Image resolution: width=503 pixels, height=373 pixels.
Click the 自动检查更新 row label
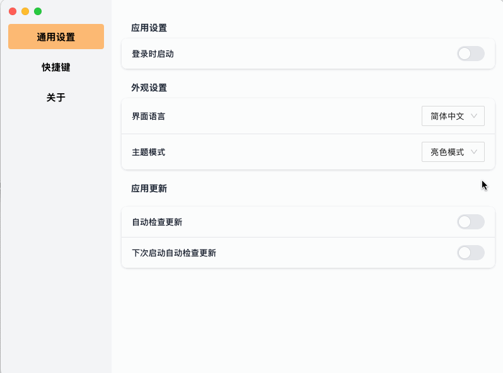click(157, 222)
